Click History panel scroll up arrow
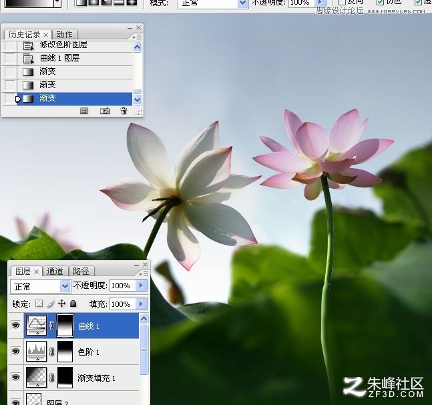Screen dimensions: 432x405 pos(137,47)
